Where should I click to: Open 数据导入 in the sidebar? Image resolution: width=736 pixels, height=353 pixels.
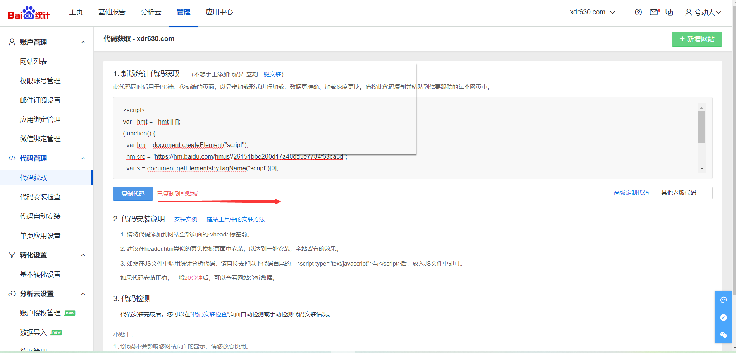[33, 332]
